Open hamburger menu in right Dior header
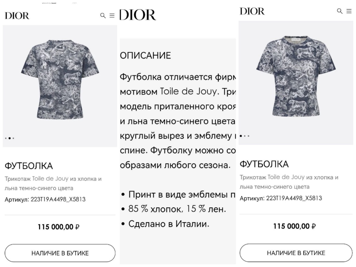This screenshot has width=356, height=267. 349,11
